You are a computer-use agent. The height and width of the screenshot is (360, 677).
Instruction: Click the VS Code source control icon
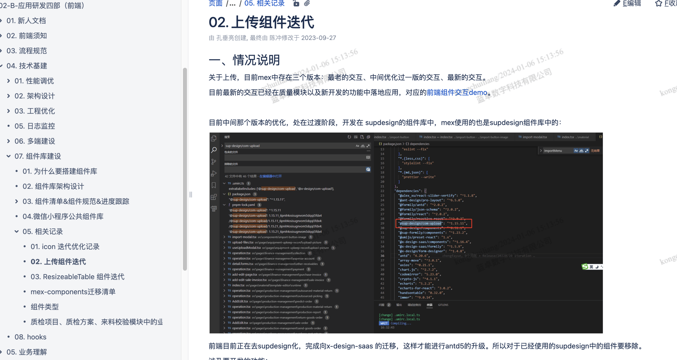214,162
